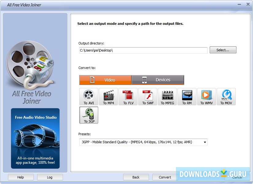The image size is (253, 184).
Task: Open the Help window
Action: pyautogui.click(x=21, y=177)
